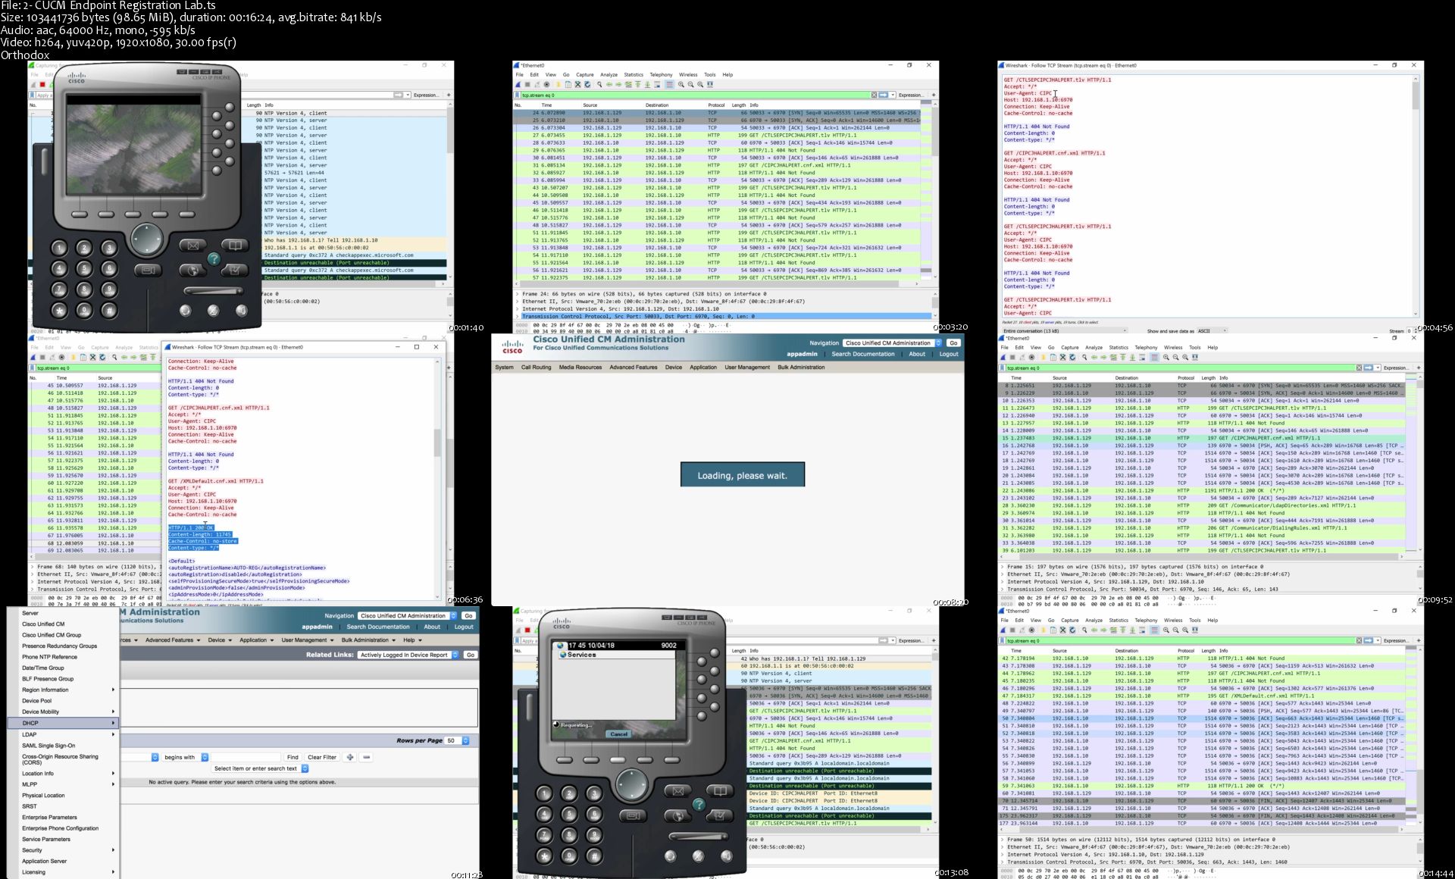This screenshot has width=1455, height=879.
Task: Click display filter field in 00:09:52 Wireshark
Action: coord(1178,368)
